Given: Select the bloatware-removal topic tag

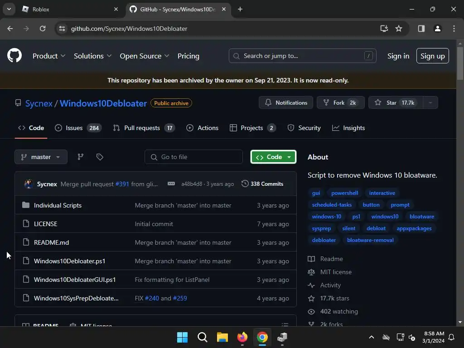Looking at the screenshot, I should (370, 240).
